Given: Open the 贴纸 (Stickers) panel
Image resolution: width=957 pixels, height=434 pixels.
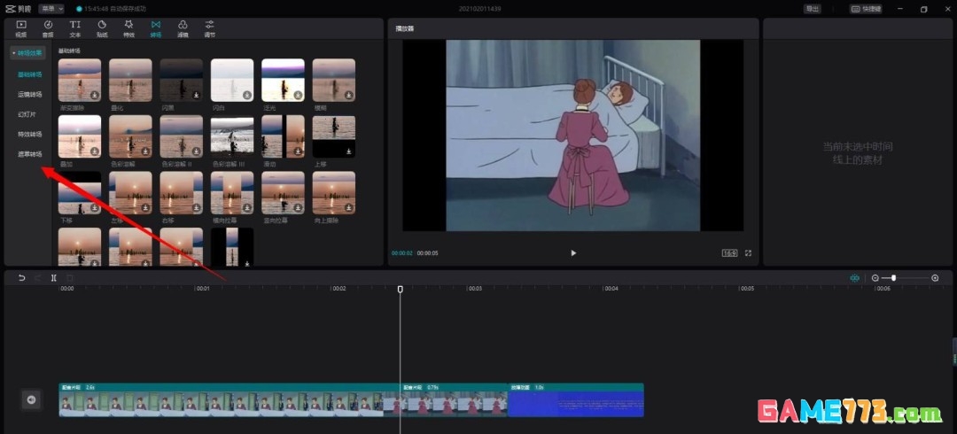Looking at the screenshot, I should coord(102,28).
